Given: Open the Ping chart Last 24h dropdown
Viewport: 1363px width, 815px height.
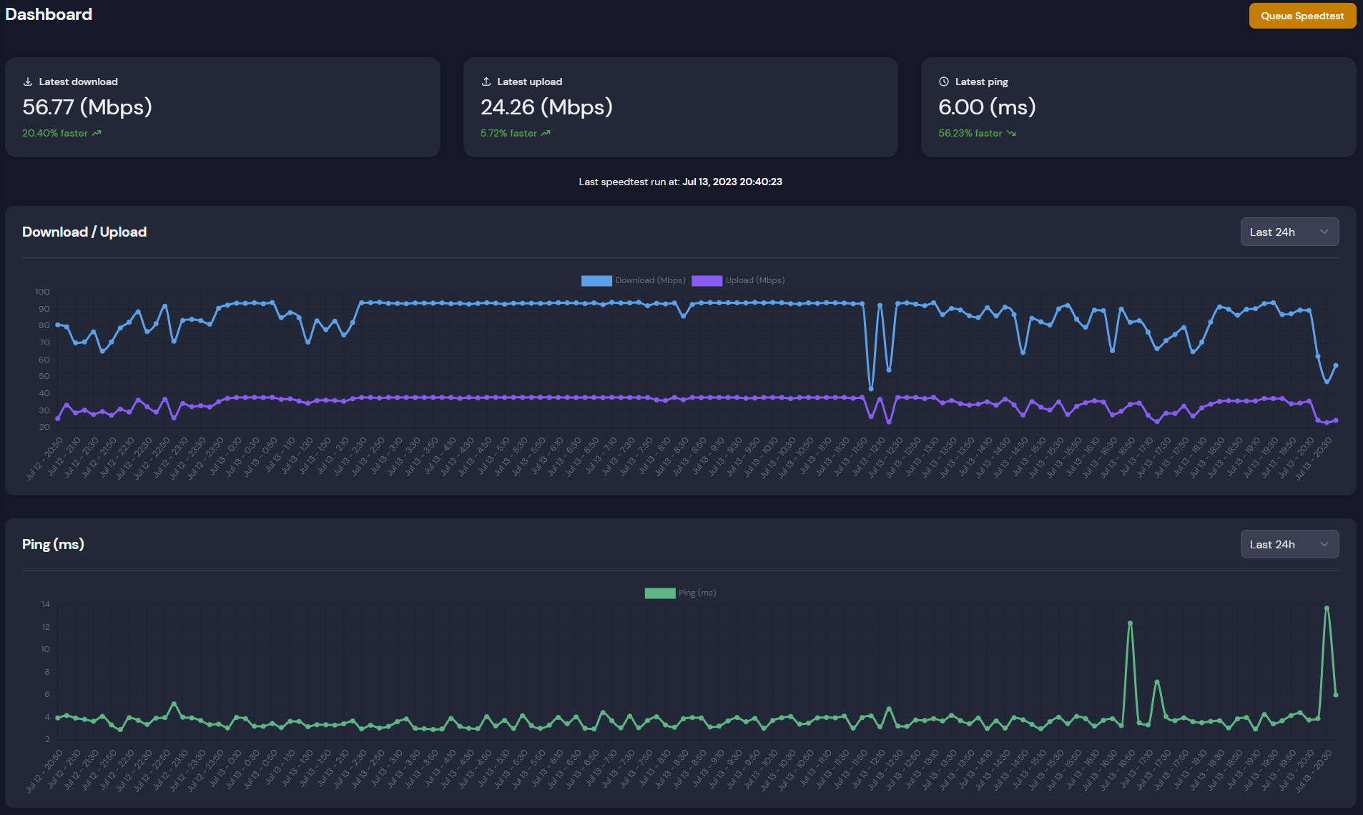Looking at the screenshot, I should coord(1289,544).
